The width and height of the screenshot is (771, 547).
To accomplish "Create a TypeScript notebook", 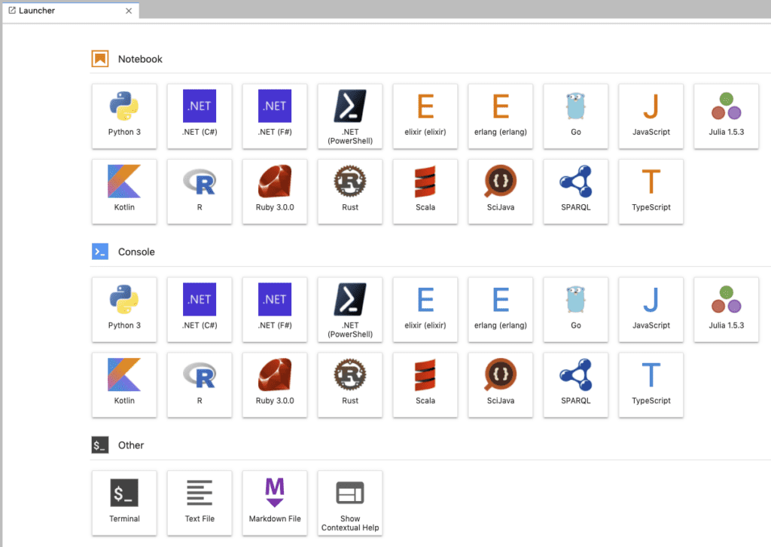I will [x=651, y=191].
